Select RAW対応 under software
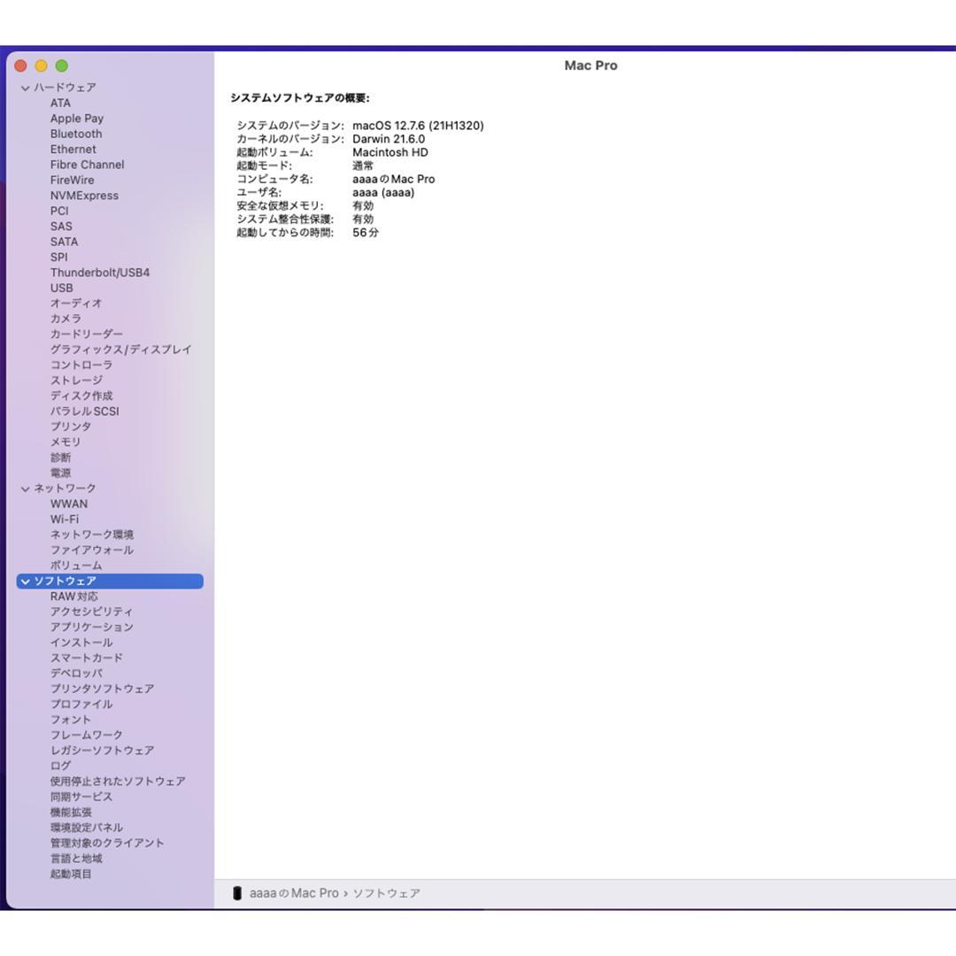 73,597
